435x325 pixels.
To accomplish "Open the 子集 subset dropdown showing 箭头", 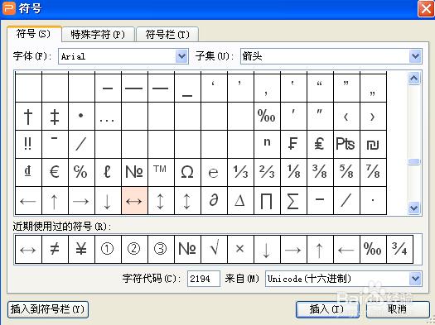I will (331, 56).
